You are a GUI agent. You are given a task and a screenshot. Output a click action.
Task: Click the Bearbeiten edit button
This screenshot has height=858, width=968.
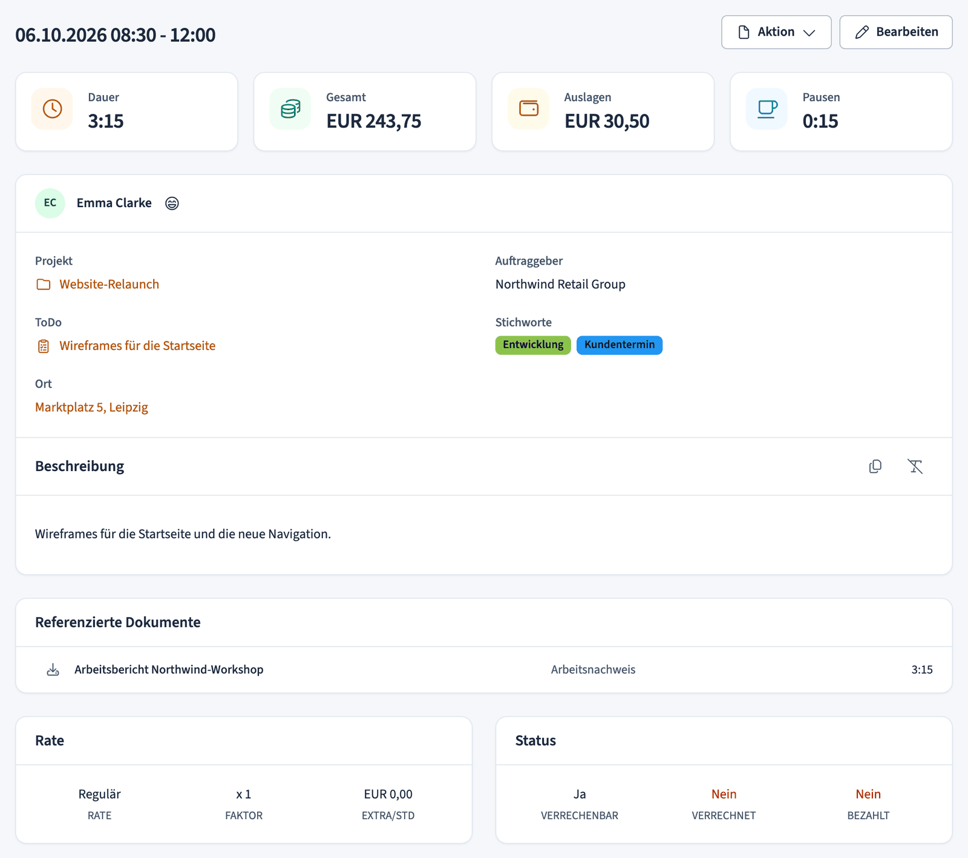[896, 32]
